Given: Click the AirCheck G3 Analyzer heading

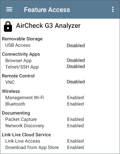Looking at the screenshot, I should 48,26.
